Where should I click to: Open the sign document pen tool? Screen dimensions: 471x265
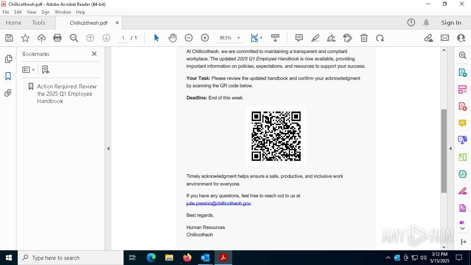click(x=331, y=38)
